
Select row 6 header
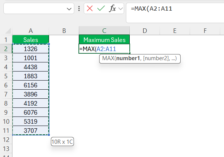(x=6, y=85)
